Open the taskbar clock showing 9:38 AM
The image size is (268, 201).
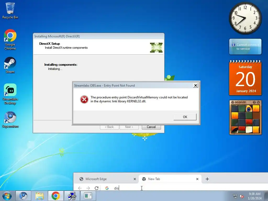255,196
